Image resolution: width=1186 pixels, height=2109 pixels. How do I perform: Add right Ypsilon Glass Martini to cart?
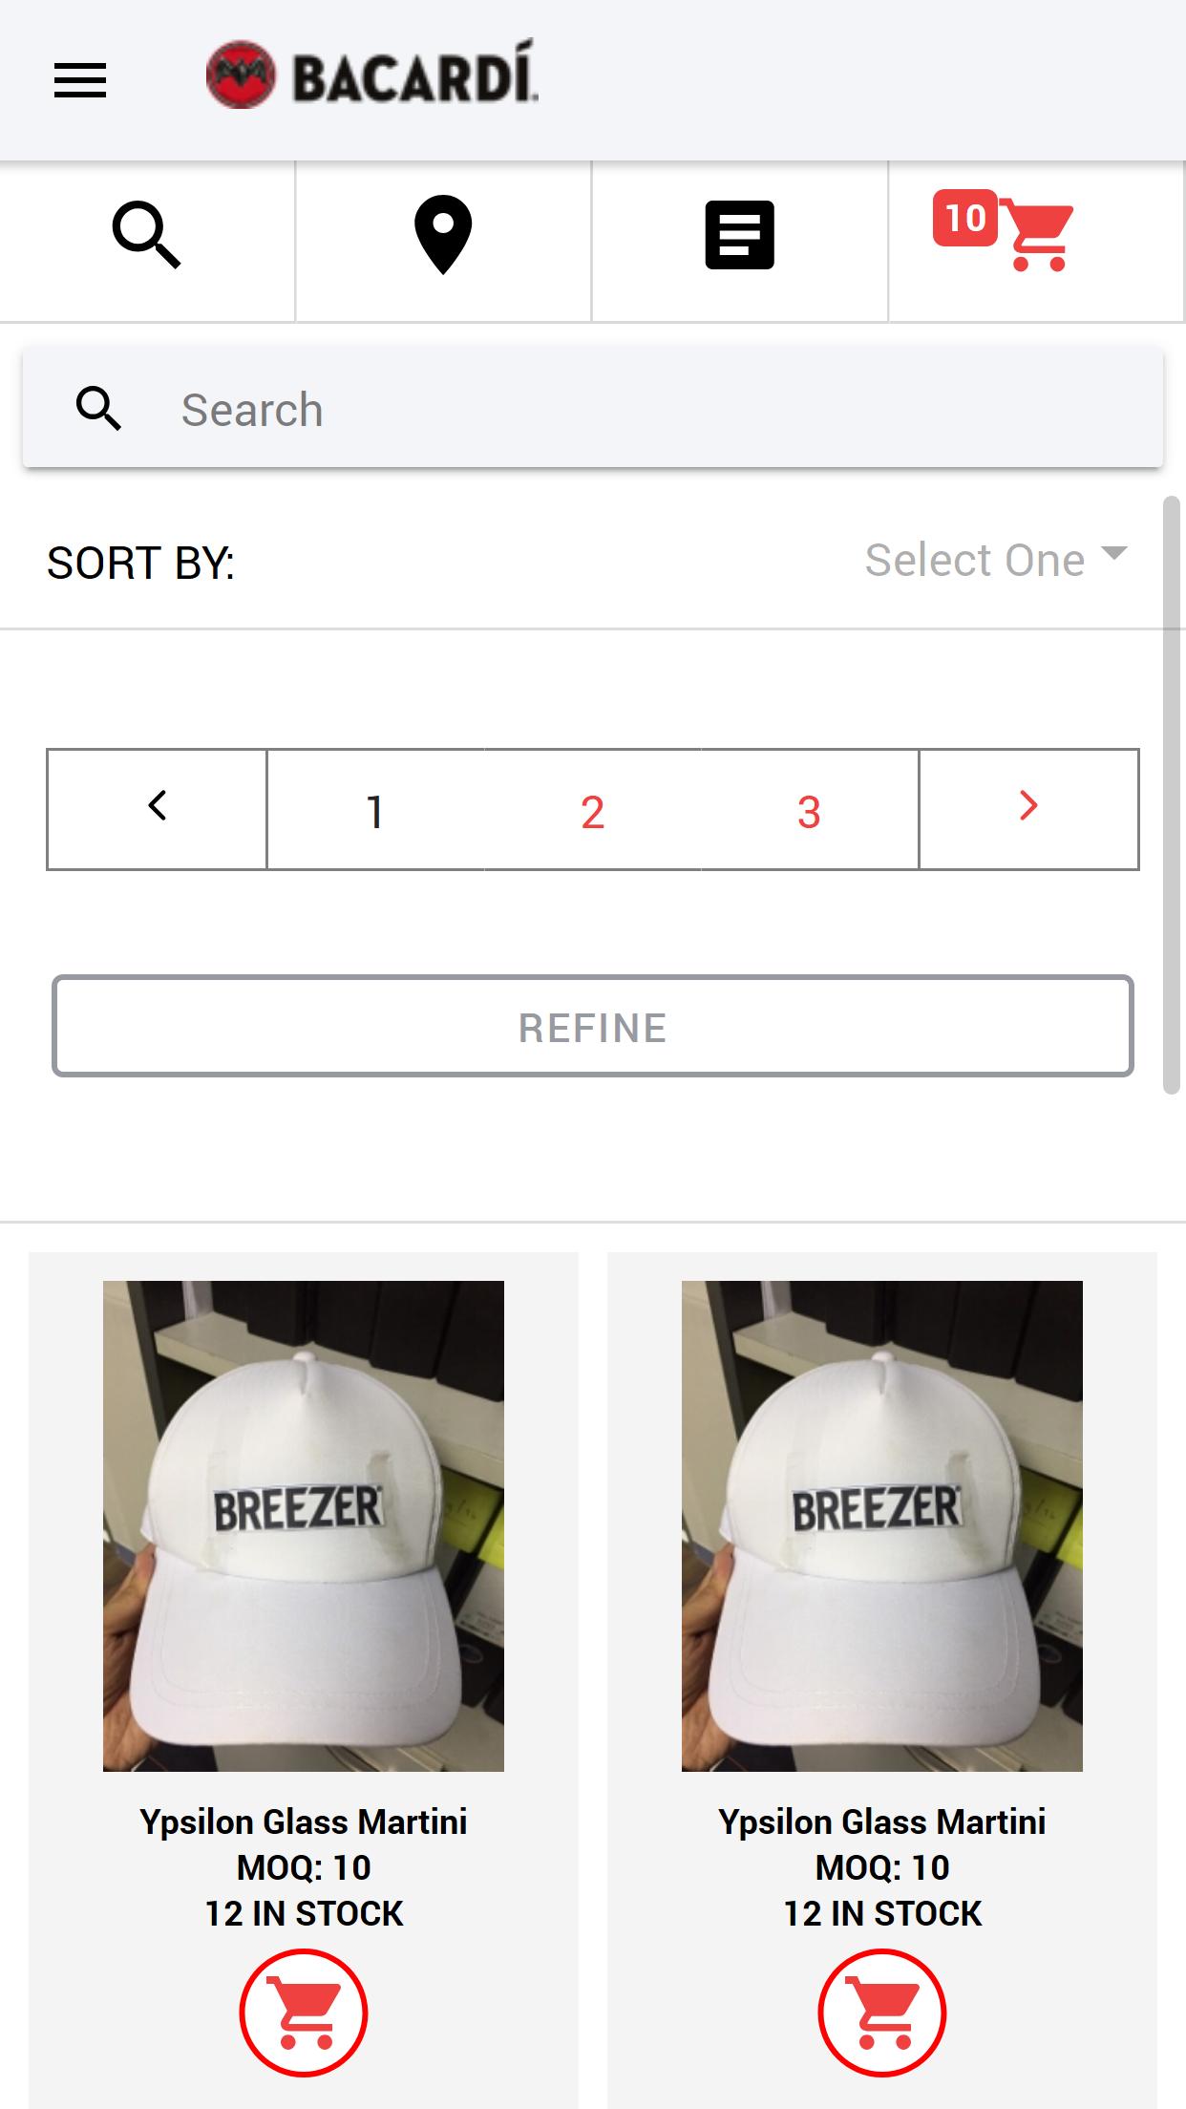pos(882,2013)
